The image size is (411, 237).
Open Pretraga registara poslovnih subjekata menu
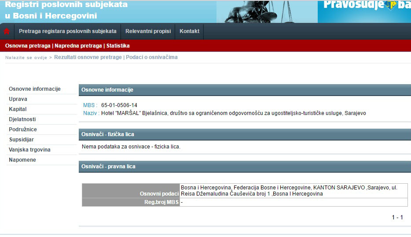coord(67,31)
